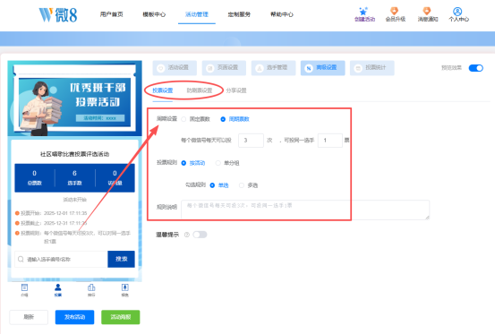Click the 活动未开始 status text
This screenshot has width=495, height=334.
pyautogui.click(x=75, y=200)
